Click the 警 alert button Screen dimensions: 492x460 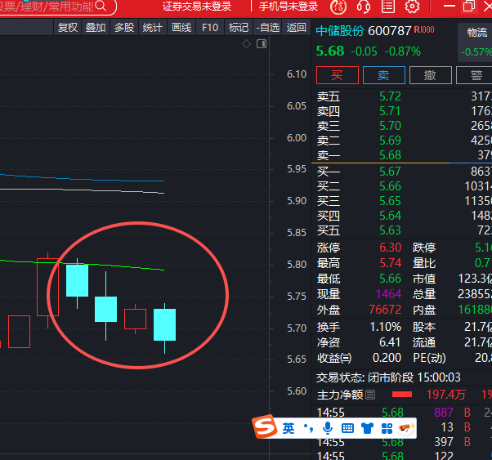click(x=474, y=75)
